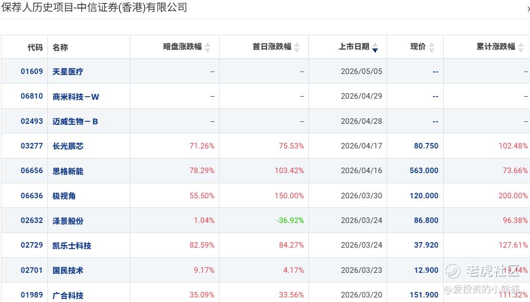Select current price 563.000
The height and width of the screenshot is (302, 530).
(424, 171)
